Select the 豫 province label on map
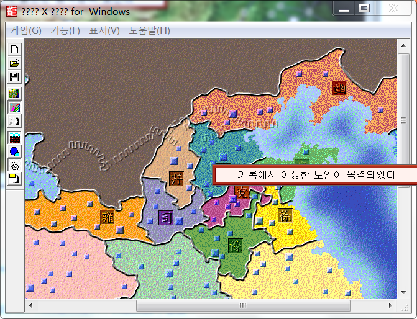Viewport: 417px width, 319px height. (236, 245)
